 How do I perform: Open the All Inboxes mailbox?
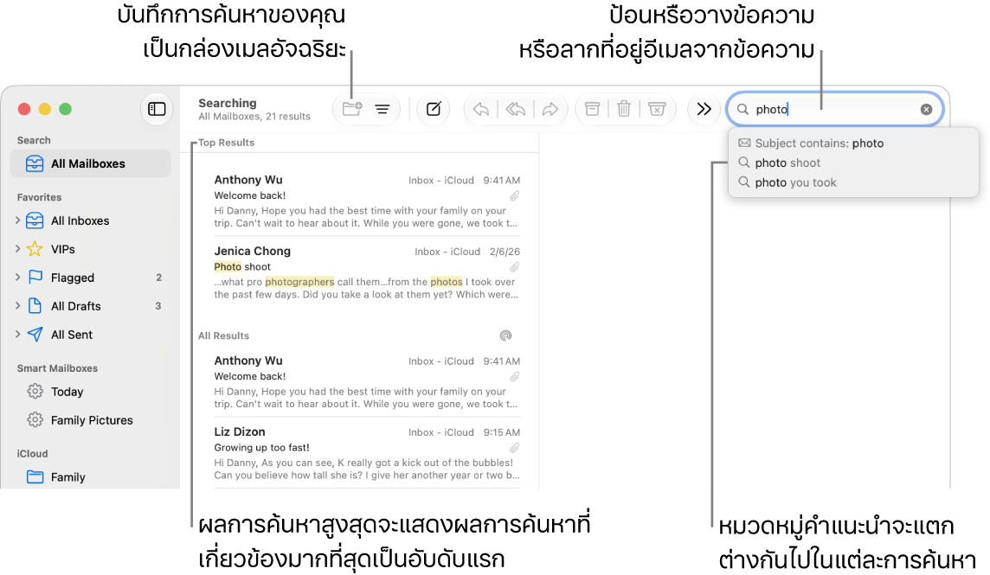(x=80, y=220)
